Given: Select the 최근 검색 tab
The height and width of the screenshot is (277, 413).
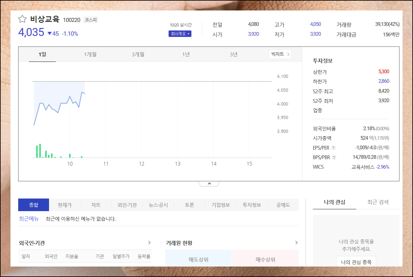Looking at the screenshot, I should coord(378,202).
